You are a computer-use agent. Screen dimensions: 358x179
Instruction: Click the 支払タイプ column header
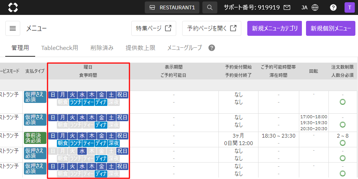pyautogui.click(x=35, y=71)
